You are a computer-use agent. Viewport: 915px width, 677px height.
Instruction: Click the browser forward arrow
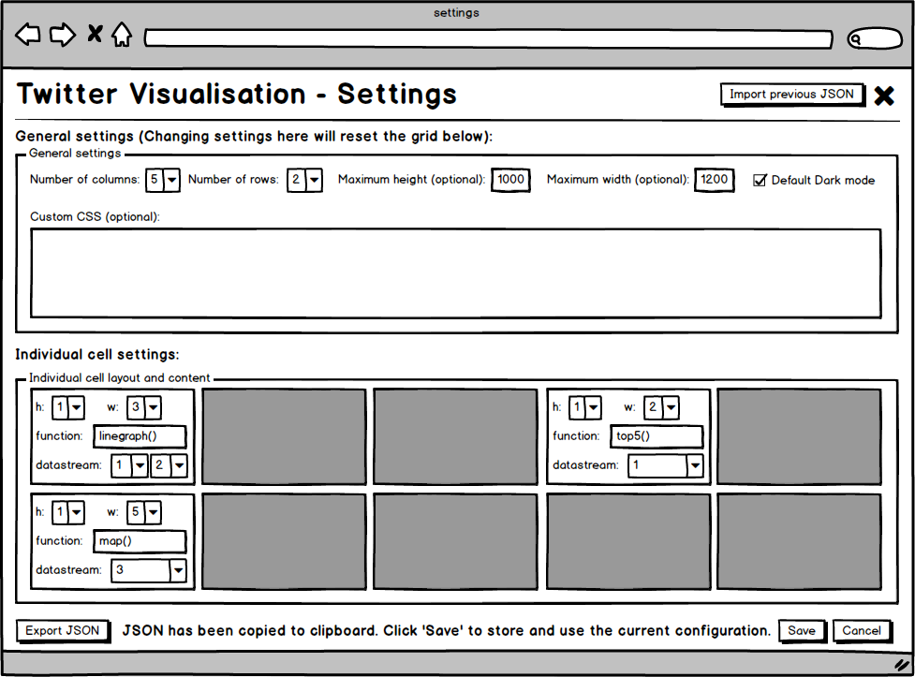[63, 35]
